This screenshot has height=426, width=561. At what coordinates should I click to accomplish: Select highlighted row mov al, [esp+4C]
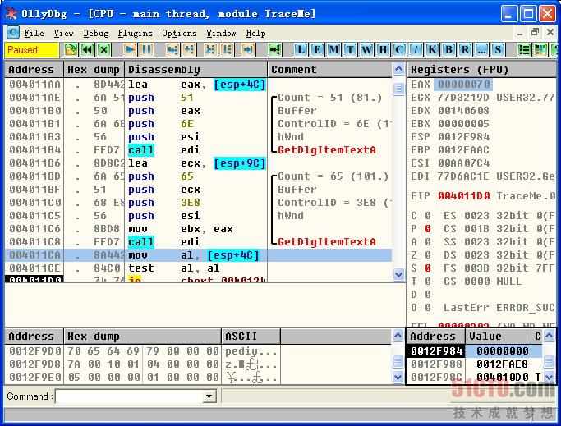coord(198,255)
